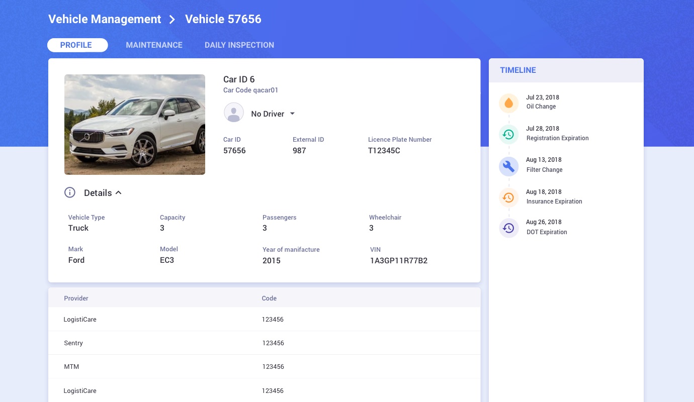Click the driver avatar placeholder icon
The height and width of the screenshot is (402, 694).
click(x=234, y=113)
